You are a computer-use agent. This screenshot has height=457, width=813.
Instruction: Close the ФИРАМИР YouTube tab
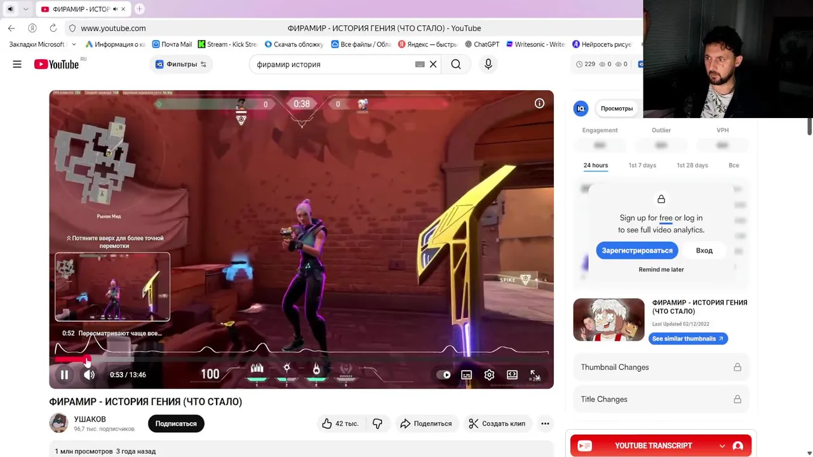point(123,9)
